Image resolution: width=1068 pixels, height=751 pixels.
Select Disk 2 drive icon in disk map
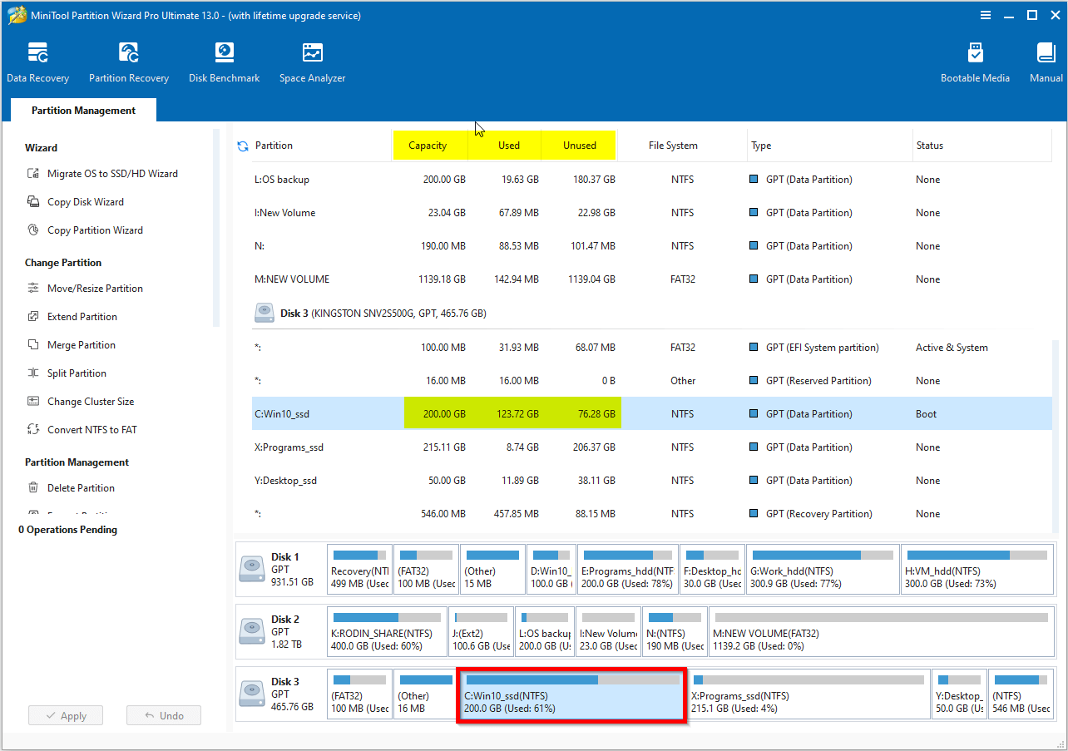pos(252,631)
